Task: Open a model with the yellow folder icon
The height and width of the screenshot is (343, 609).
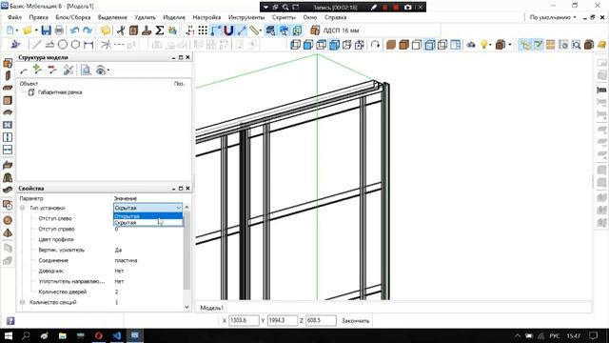Action: point(28,30)
